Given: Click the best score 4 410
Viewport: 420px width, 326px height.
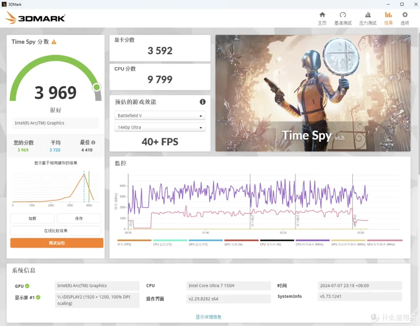Looking at the screenshot, I should (x=87, y=150).
